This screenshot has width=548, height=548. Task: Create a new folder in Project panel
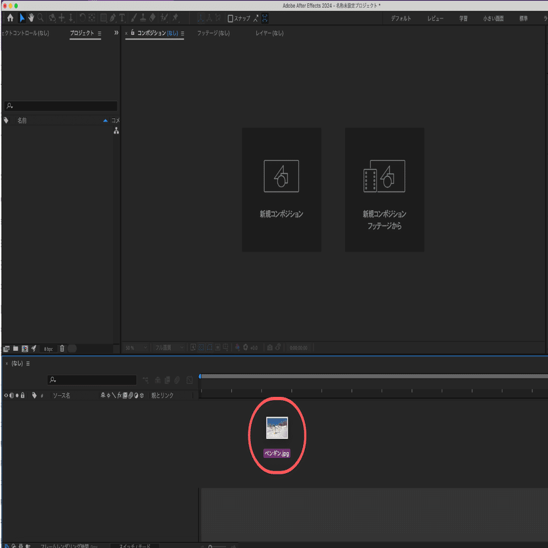(x=15, y=348)
